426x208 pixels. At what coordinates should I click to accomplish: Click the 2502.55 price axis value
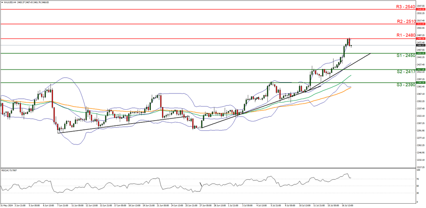420,28
